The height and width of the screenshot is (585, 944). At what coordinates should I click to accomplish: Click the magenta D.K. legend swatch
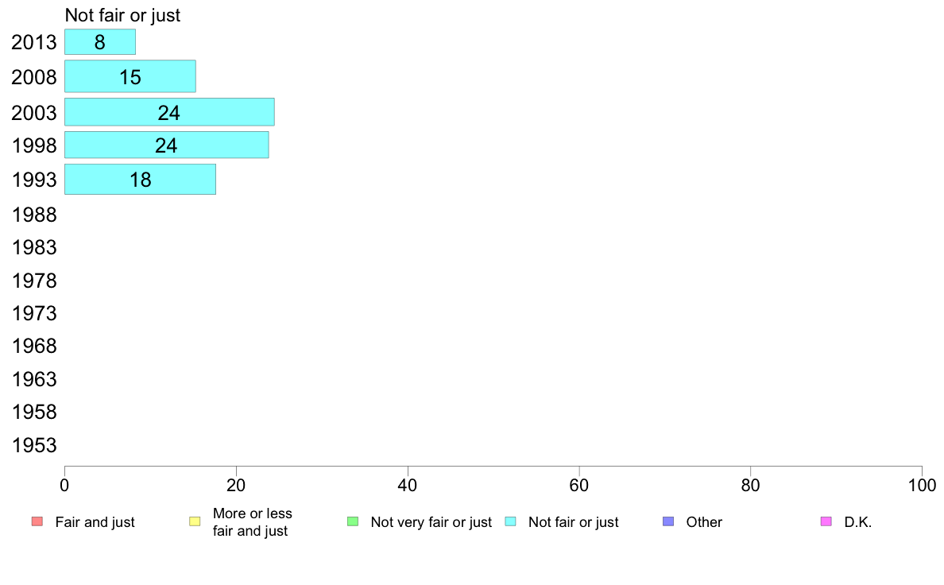[826, 521]
